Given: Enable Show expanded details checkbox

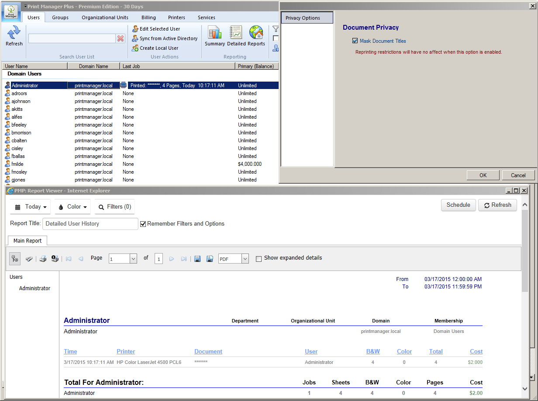Looking at the screenshot, I should [x=259, y=258].
